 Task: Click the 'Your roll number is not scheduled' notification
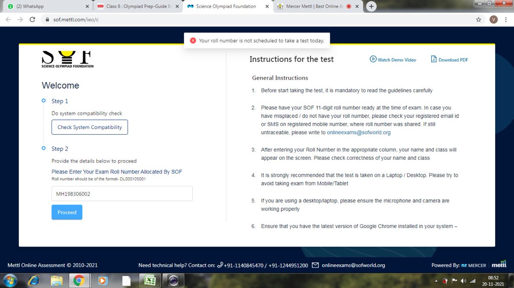257,41
